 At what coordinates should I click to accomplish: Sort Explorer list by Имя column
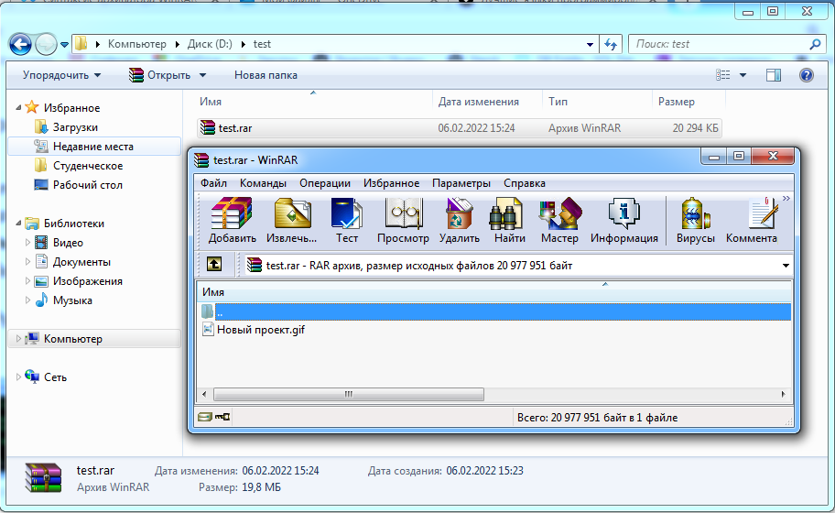point(211,102)
